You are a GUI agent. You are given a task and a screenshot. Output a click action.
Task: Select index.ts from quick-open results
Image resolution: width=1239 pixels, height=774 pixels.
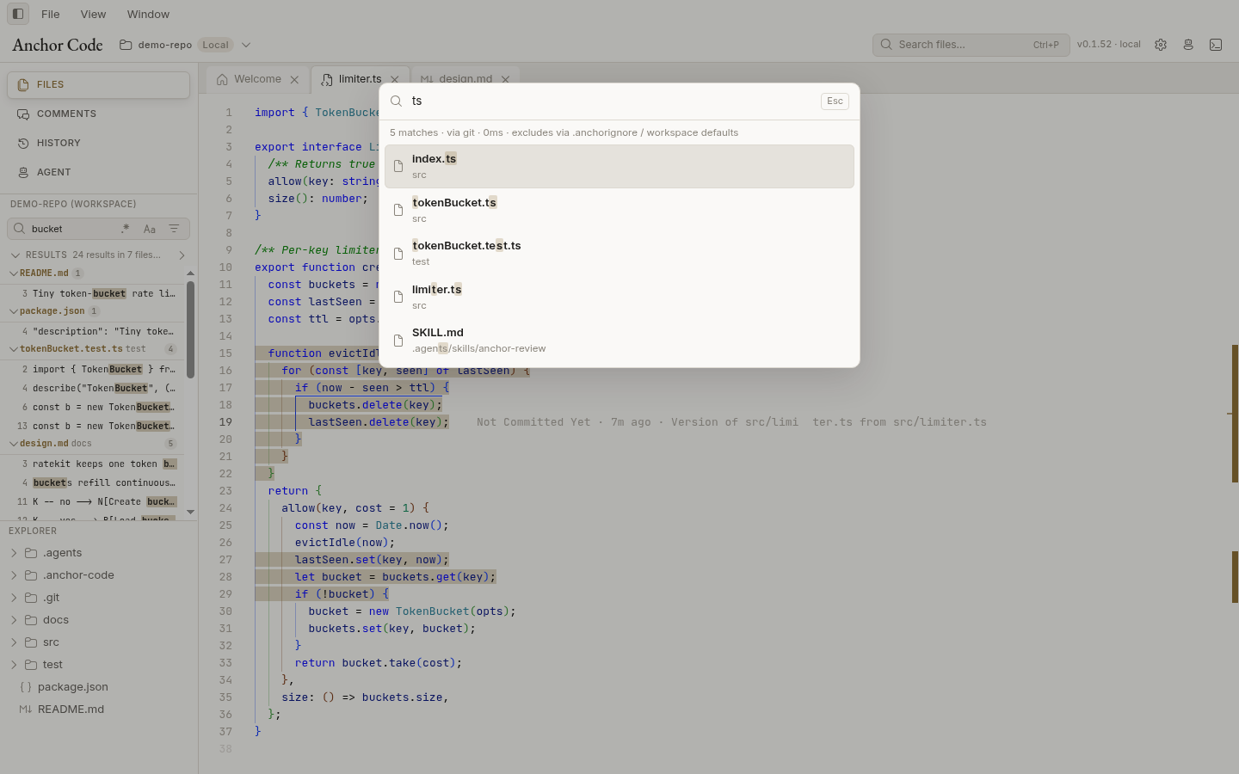(x=619, y=166)
